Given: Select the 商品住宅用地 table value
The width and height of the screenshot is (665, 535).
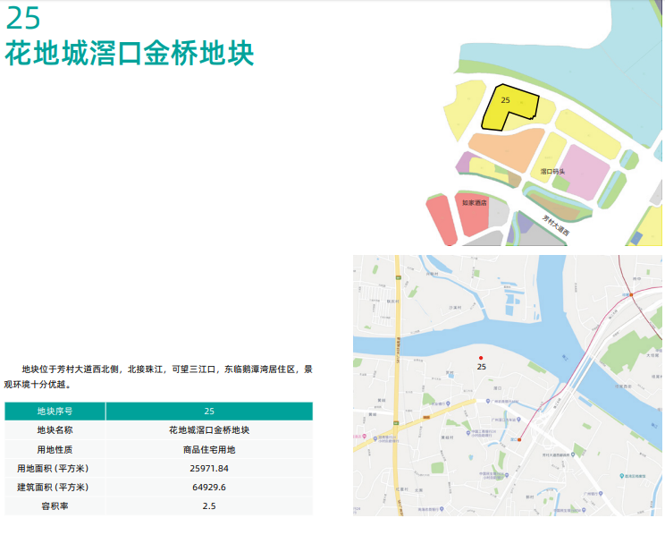Looking at the screenshot, I should pyautogui.click(x=209, y=449).
